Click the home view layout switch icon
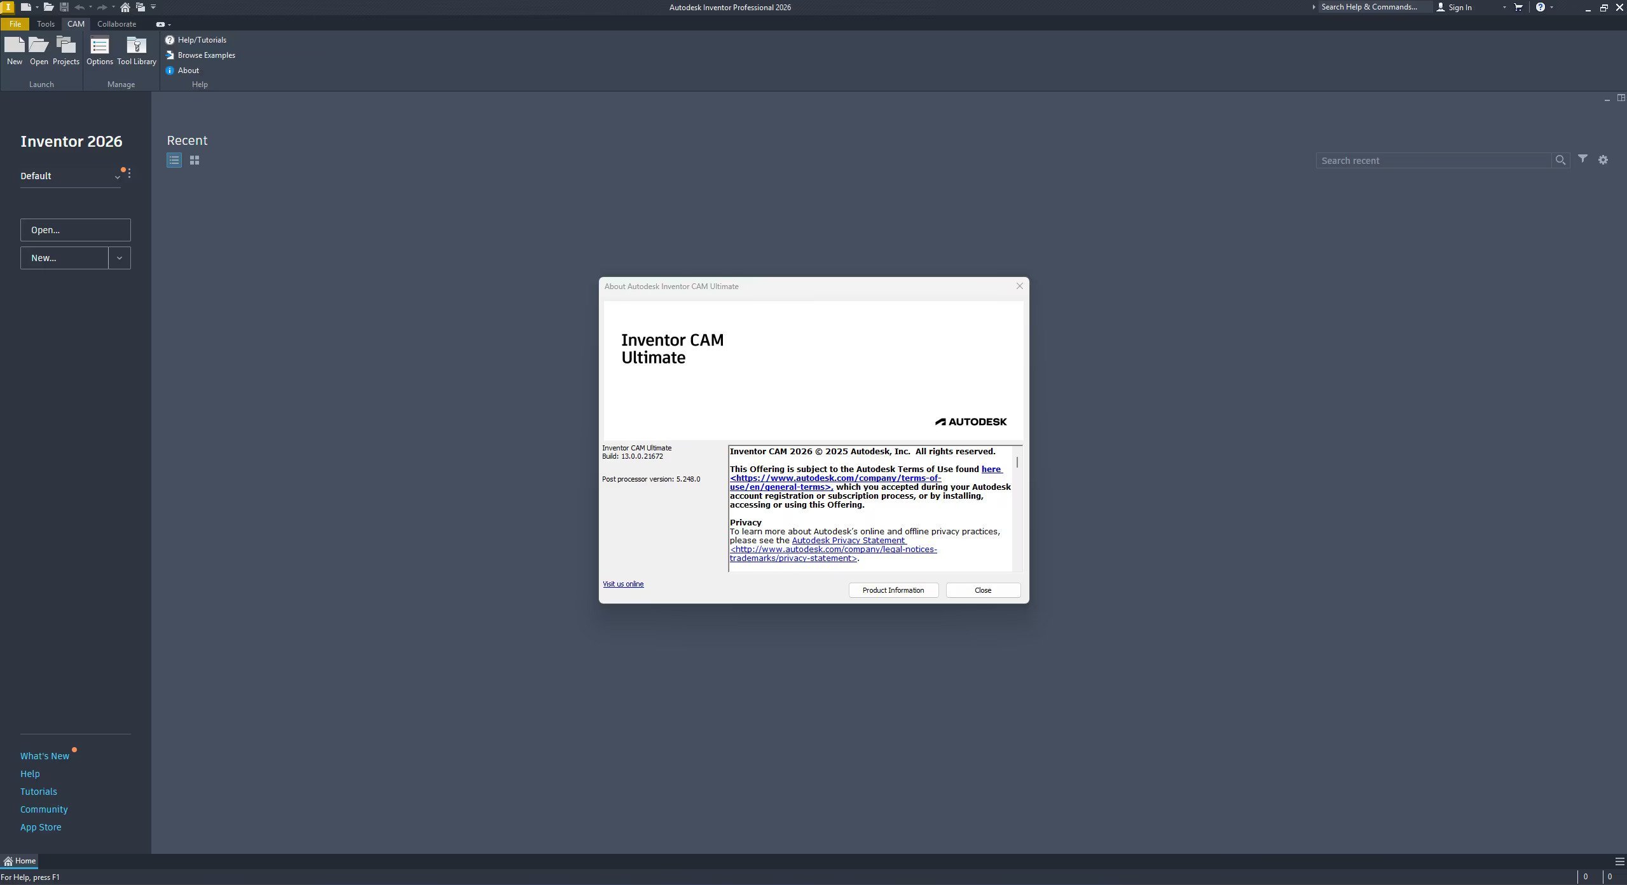 (x=1621, y=98)
